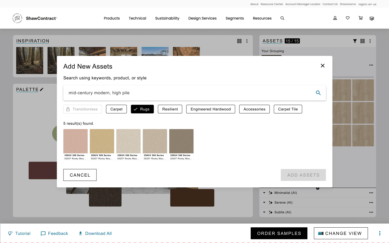Screen dimensions: 389x243
Task: Select the golden yellow rug swatch result
Action: coord(102,145)
